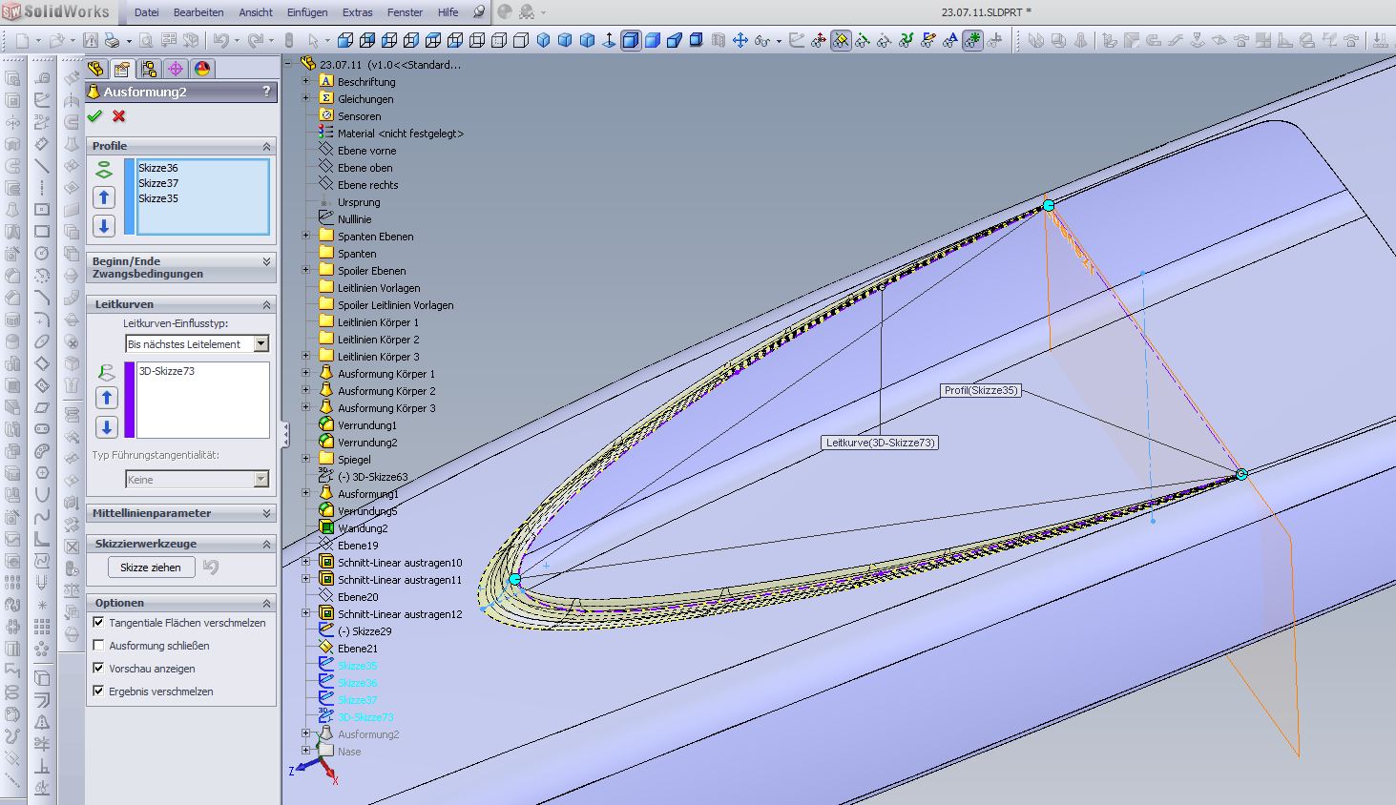Cancel the loft with the red X

(x=118, y=116)
